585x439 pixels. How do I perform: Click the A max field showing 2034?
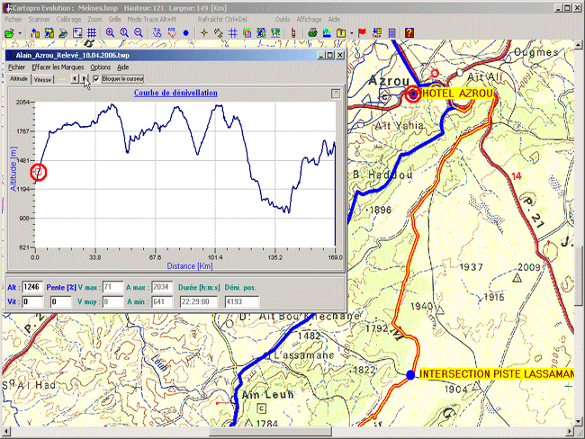coord(161,287)
